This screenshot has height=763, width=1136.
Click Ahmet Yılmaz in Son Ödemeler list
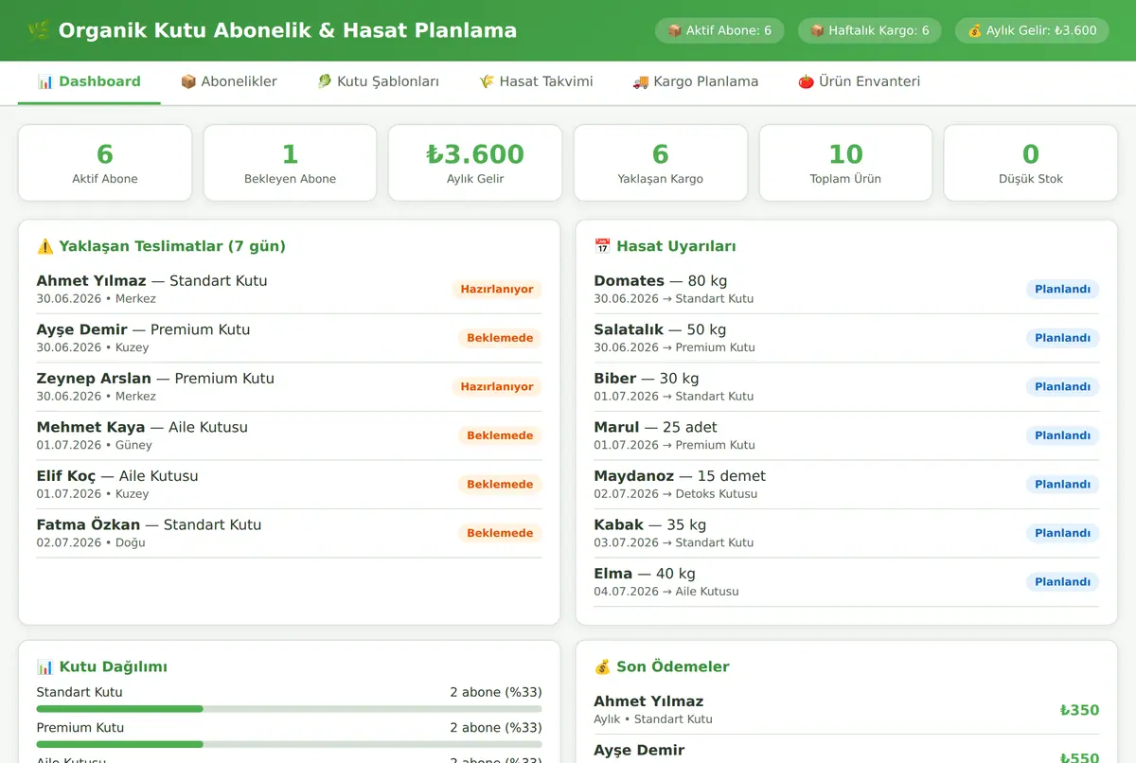[x=648, y=701]
